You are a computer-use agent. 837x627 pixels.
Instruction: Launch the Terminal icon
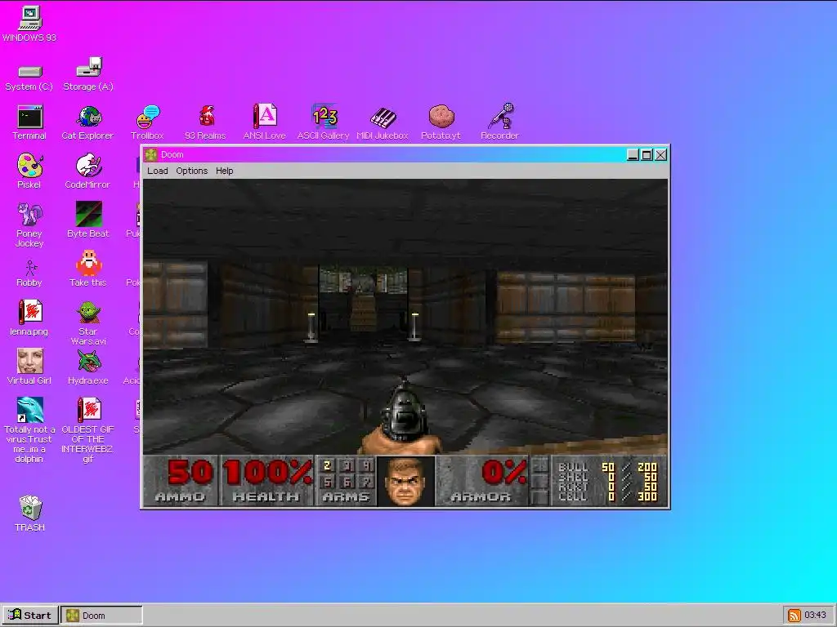(x=29, y=122)
